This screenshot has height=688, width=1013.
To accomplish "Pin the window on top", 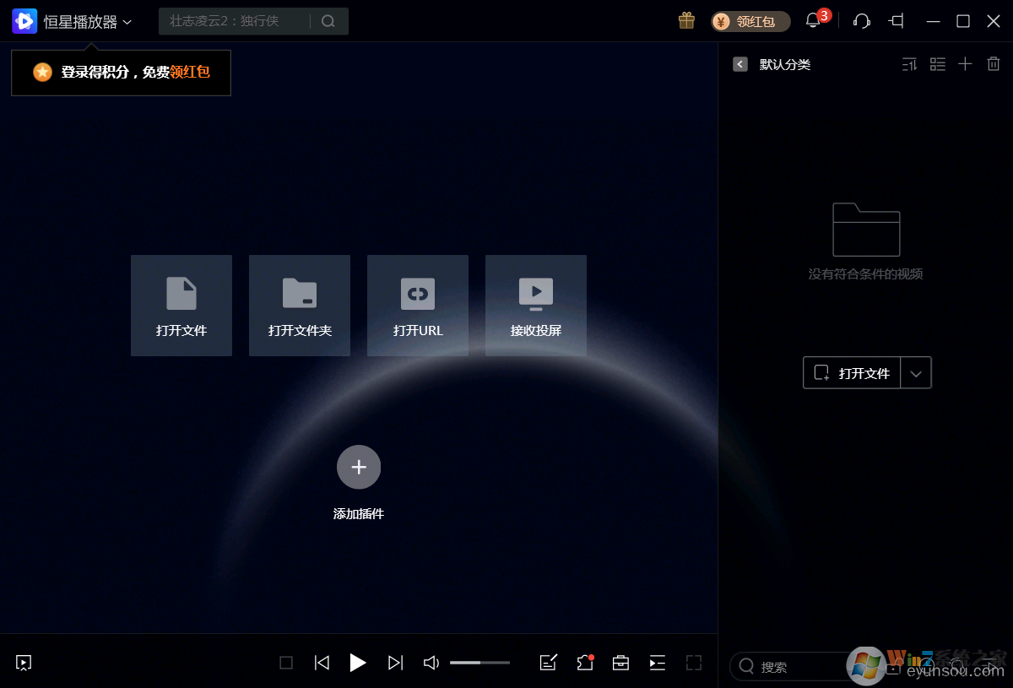I will (897, 21).
